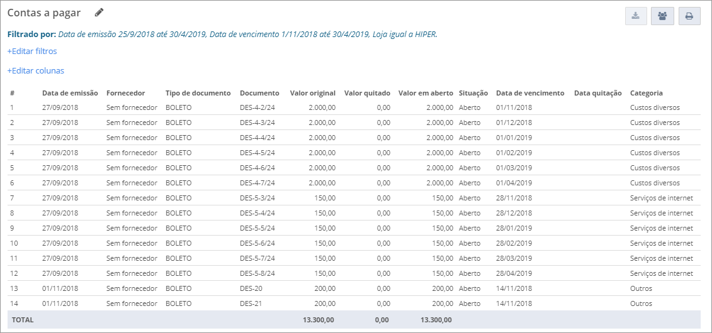Click the pencil edit icon beside Contas a pagar
The width and height of the screenshot is (712, 333).
99,13
